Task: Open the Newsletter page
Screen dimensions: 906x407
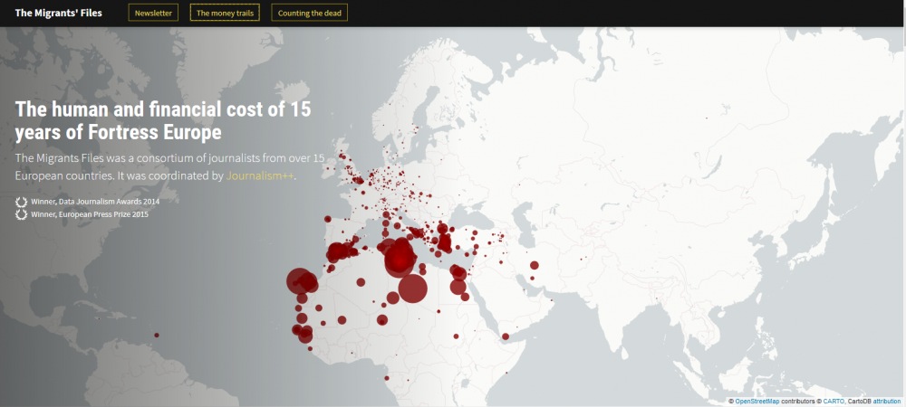Action: pyautogui.click(x=153, y=13)
